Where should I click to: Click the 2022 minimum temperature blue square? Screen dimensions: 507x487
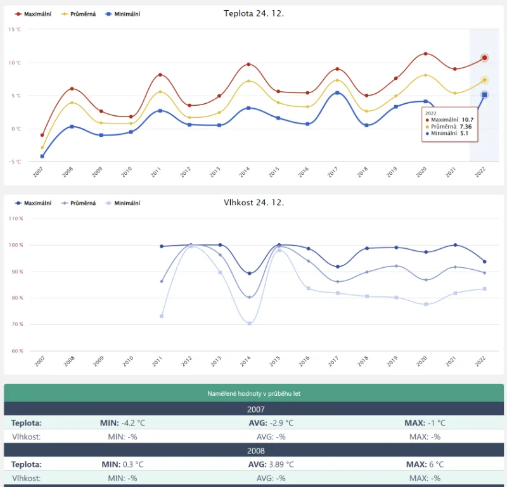tap(484, 95)
